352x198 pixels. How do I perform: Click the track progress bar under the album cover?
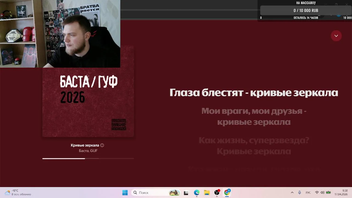(88, 158)
